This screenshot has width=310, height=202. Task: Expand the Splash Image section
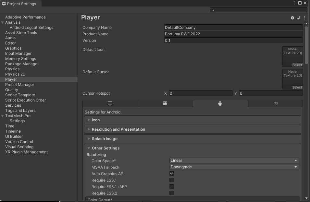click(192, 139)
